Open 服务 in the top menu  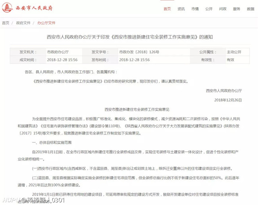(x=237, y=9)
